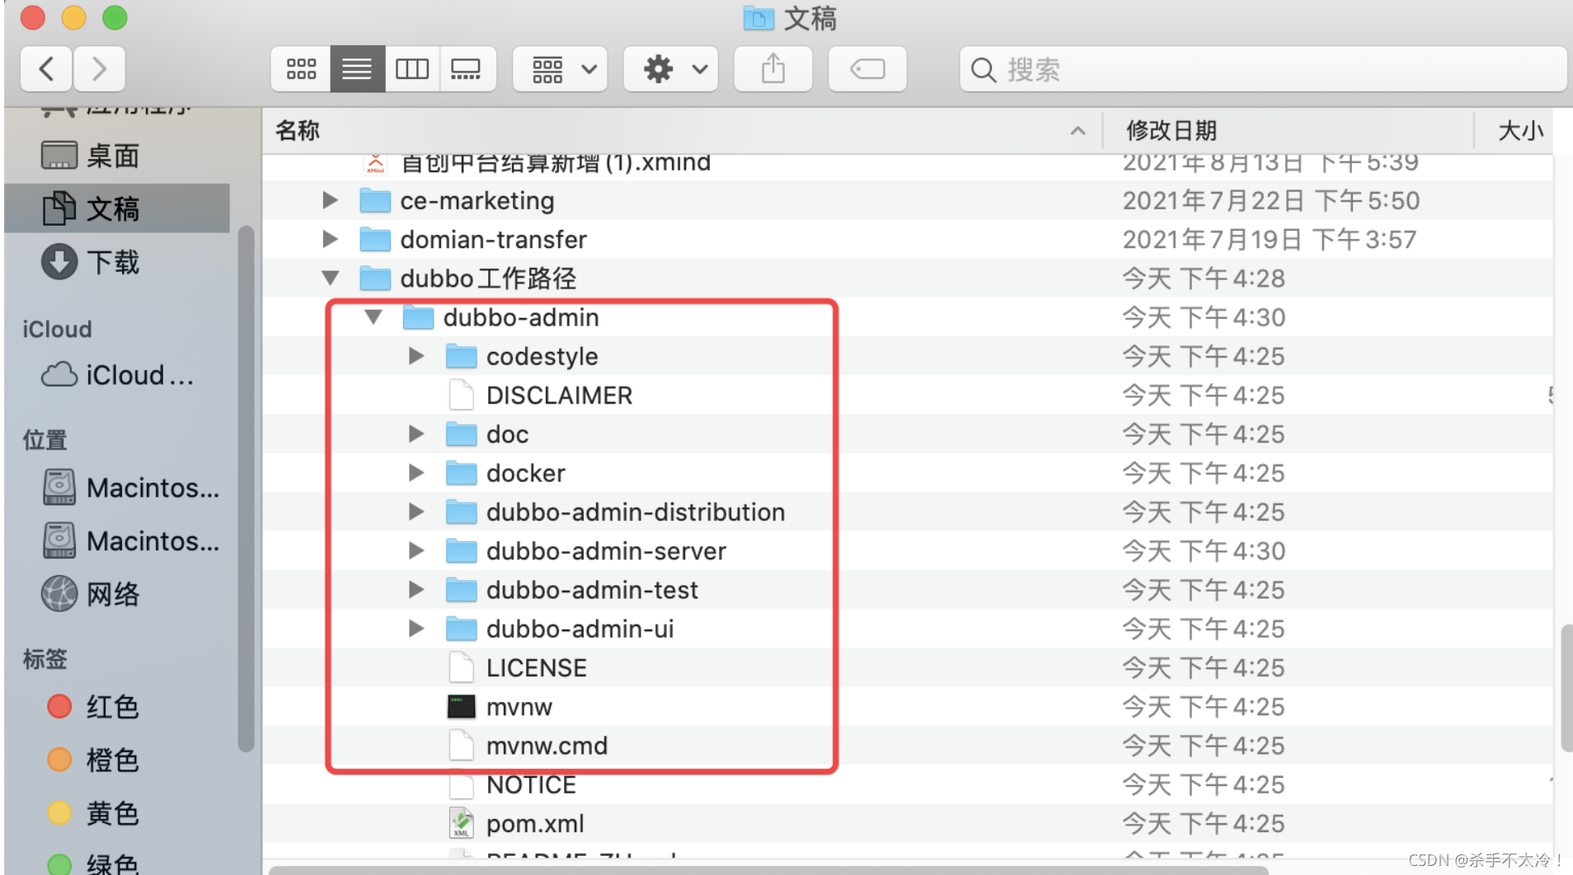Click the 网络 globe icon
Viewport: 1573px width, 875px height.
59,594
